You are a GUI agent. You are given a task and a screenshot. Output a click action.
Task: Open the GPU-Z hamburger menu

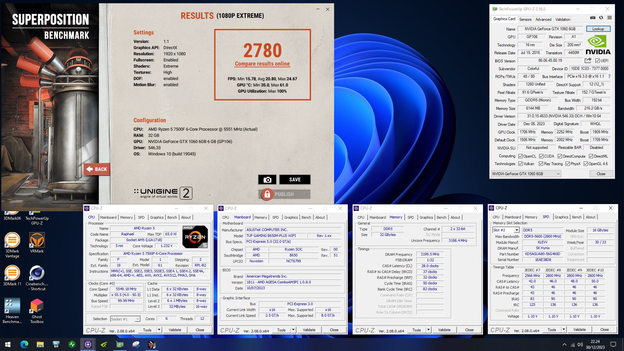(609, 18)
